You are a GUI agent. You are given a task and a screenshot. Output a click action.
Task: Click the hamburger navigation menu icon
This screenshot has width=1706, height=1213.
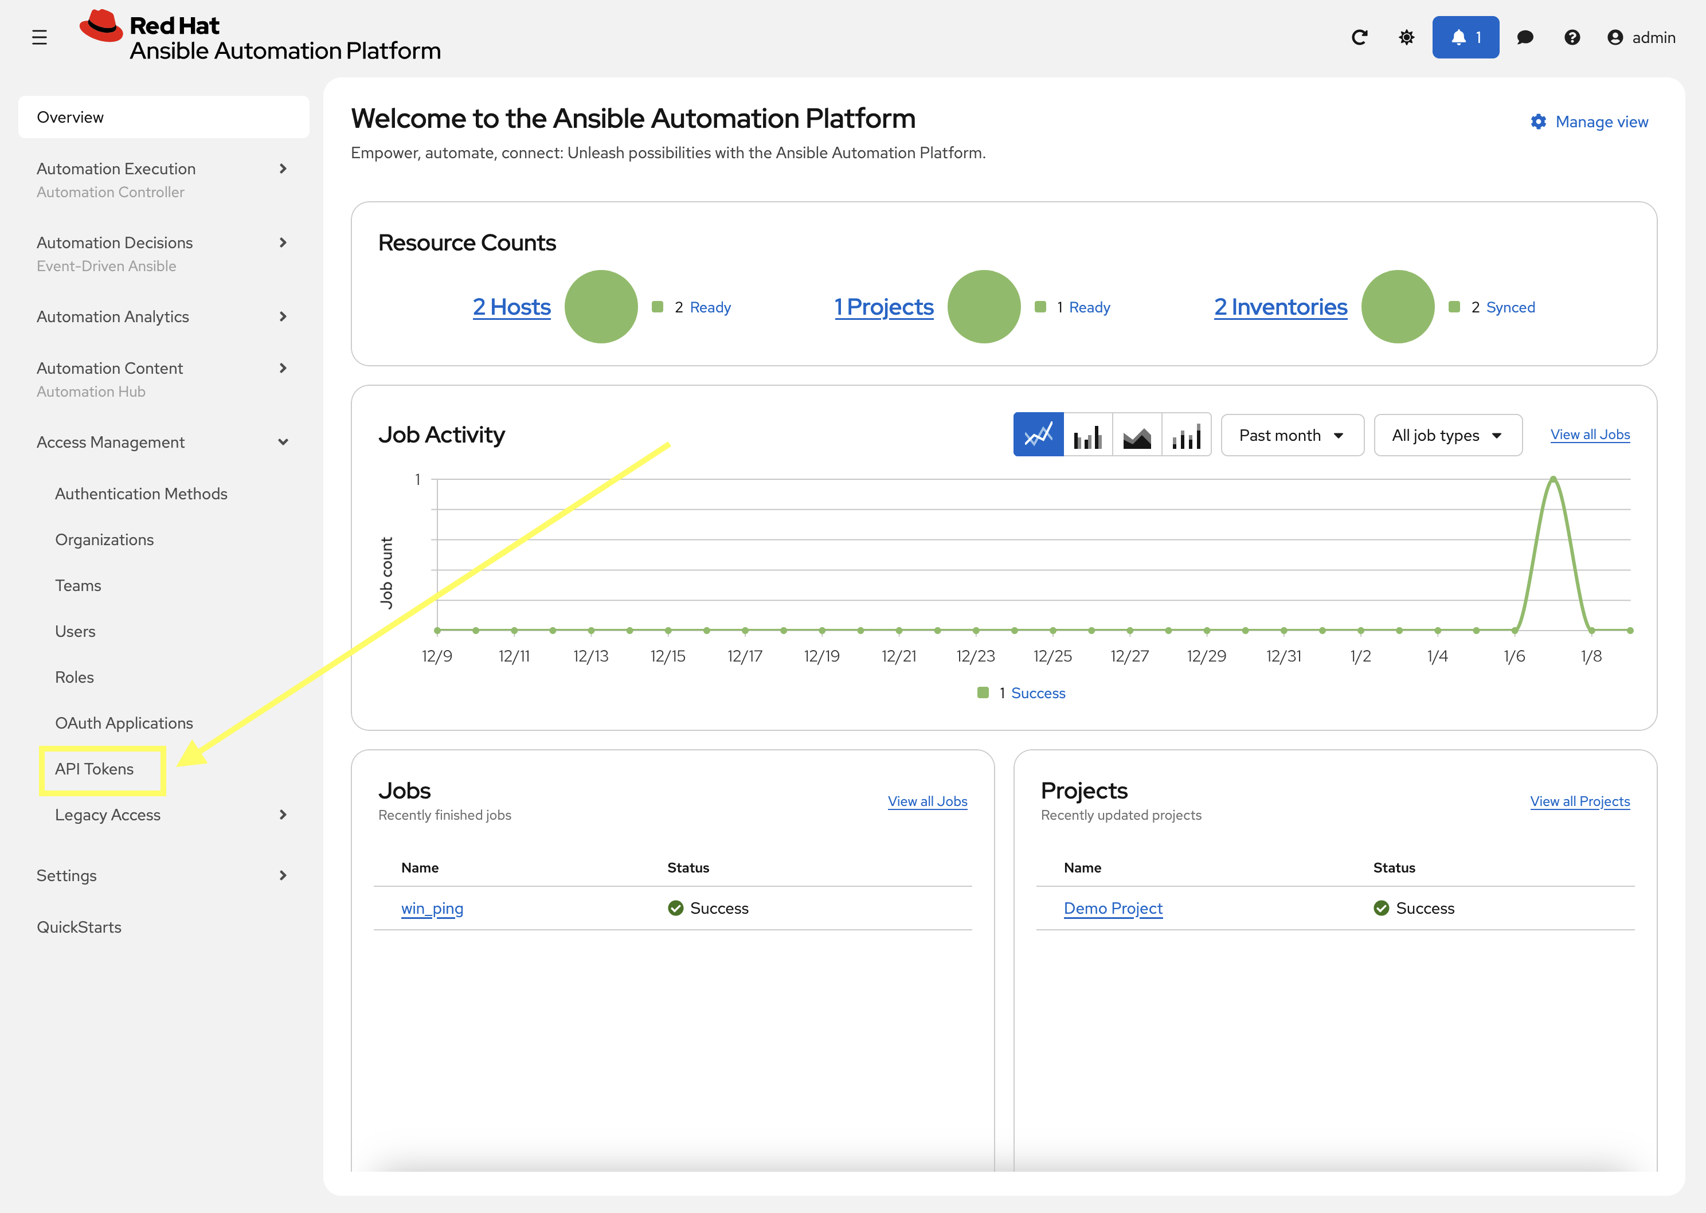pos(40,37)
